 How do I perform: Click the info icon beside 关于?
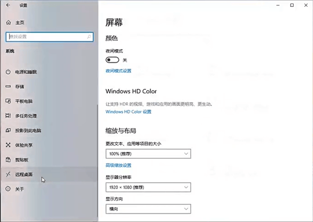coord(8,189)
